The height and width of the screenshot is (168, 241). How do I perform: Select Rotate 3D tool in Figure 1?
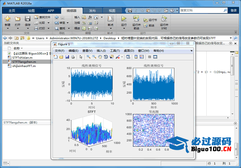click(x=106, y=57)
